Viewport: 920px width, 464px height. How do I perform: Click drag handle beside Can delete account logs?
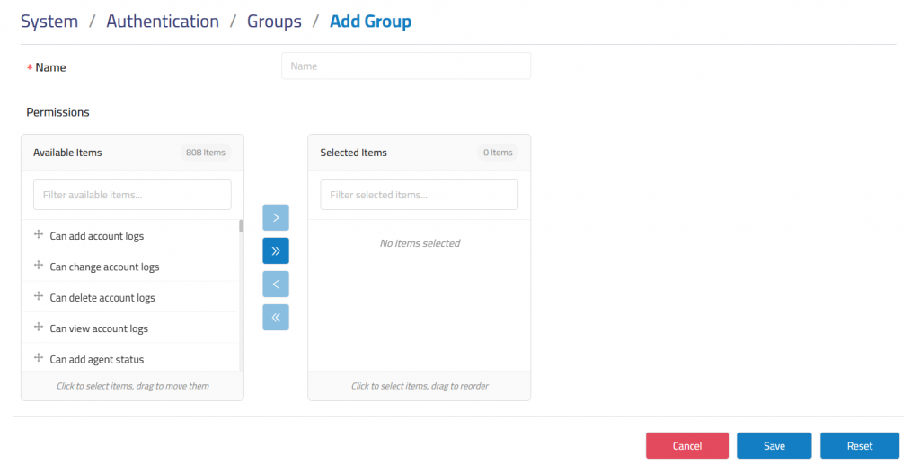coord(39,296)
